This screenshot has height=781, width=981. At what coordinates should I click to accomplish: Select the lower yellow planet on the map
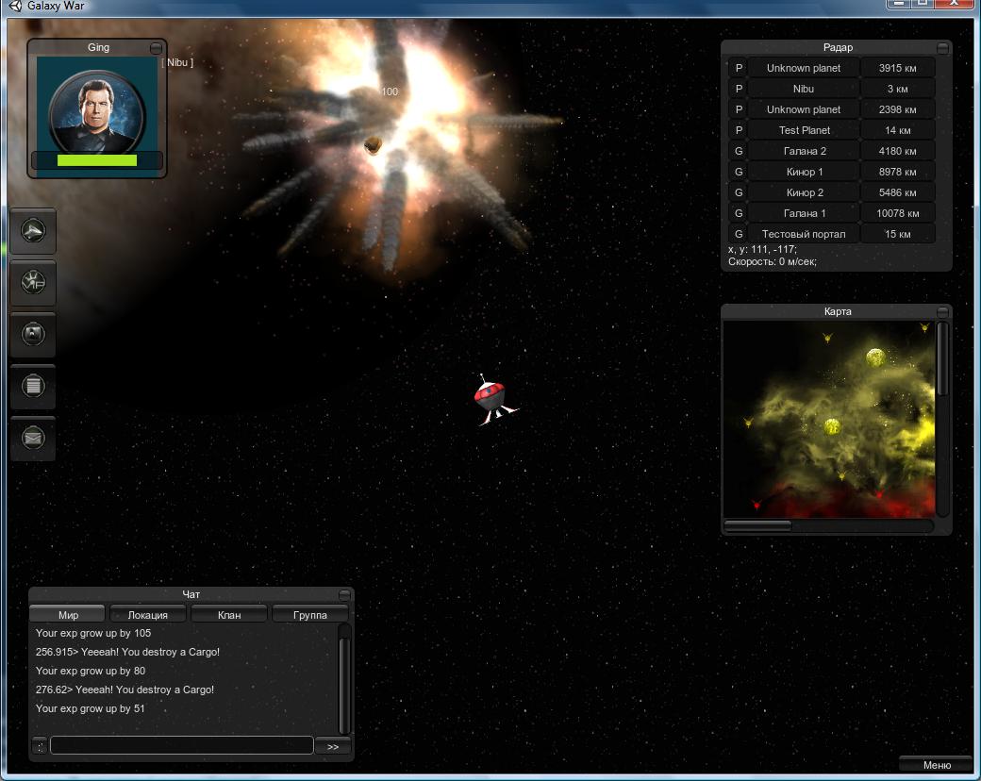(832, 426)
